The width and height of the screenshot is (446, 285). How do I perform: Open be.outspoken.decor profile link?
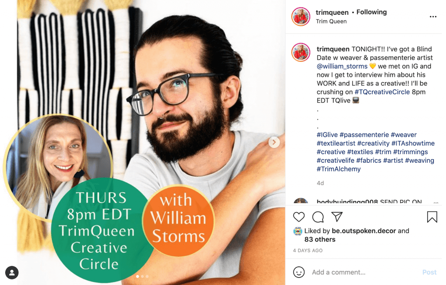[x=364, y=231]
